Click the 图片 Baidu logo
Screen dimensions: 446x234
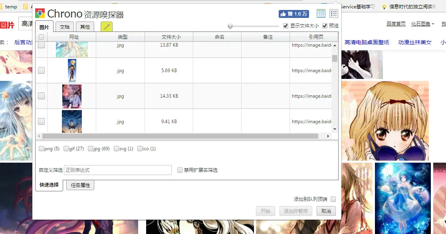click(7, 25)
